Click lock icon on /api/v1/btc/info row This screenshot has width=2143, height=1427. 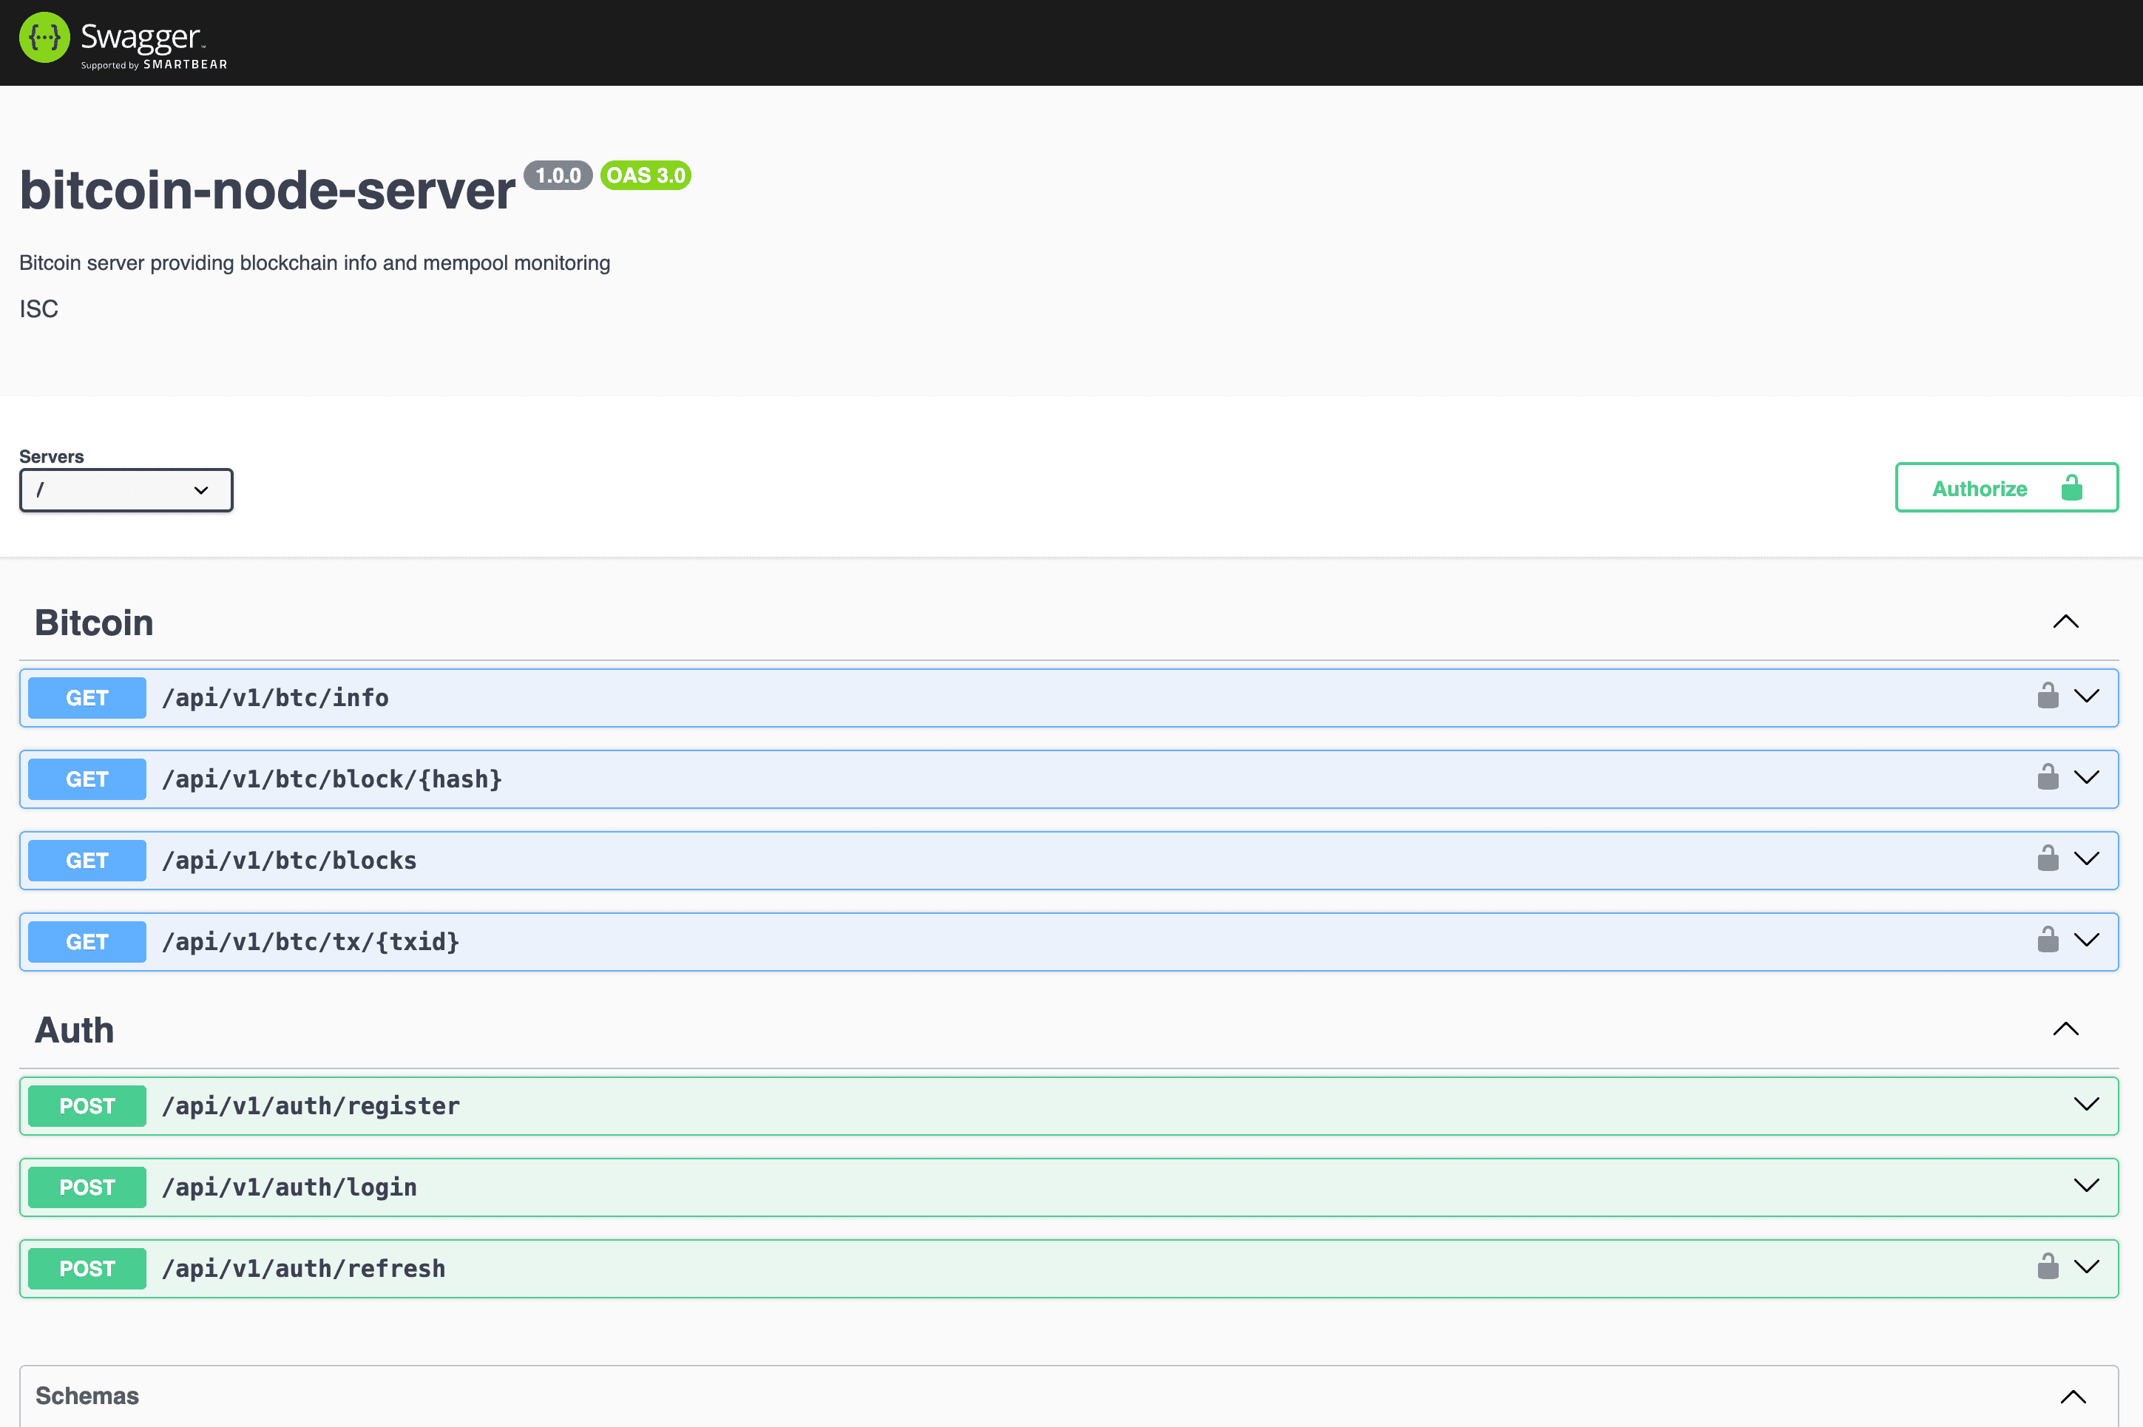pos(2048,696)
